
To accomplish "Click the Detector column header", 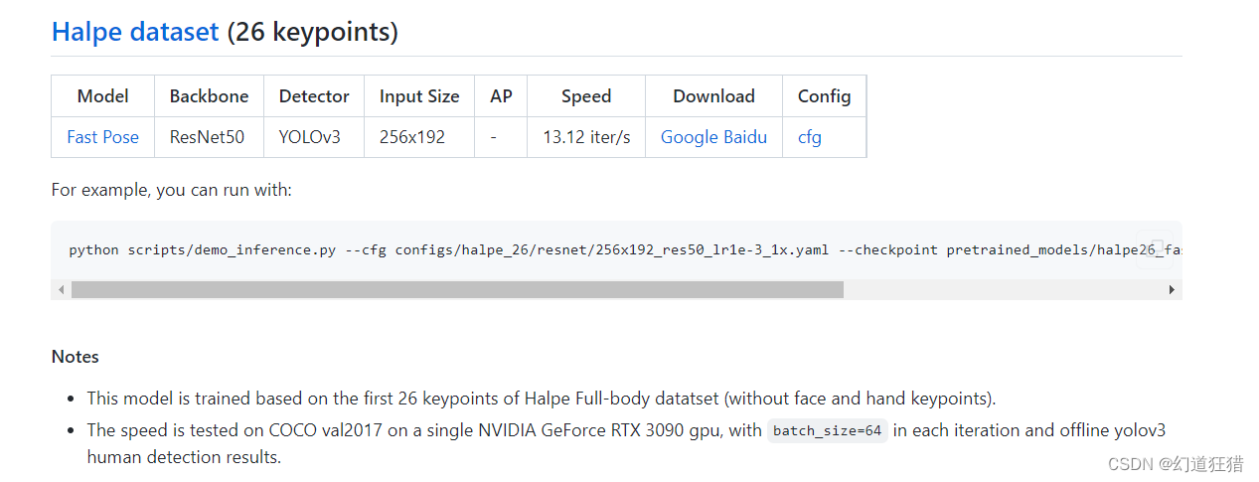I will pyautogui.click(x=314, y=96).
